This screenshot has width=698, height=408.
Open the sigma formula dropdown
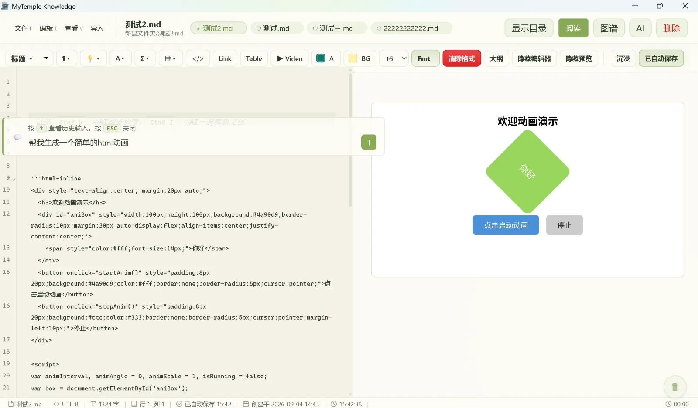(x=144, y=58)
